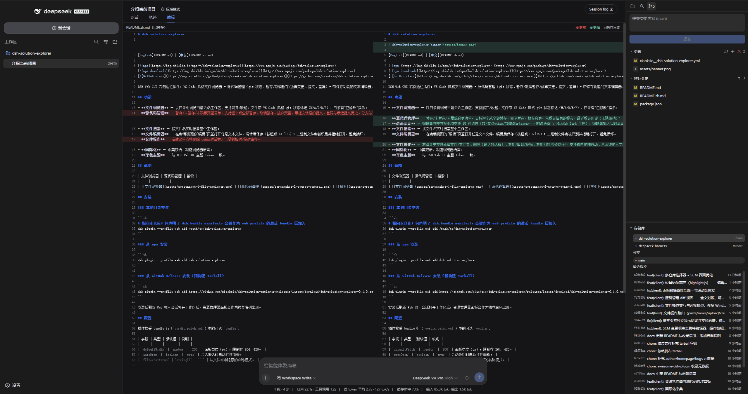Image resolution: width=748 pixels, height=394 pixels.
Task: Open commit 028b13b feat(client): 国际化字典
Action: click(687, 389)
